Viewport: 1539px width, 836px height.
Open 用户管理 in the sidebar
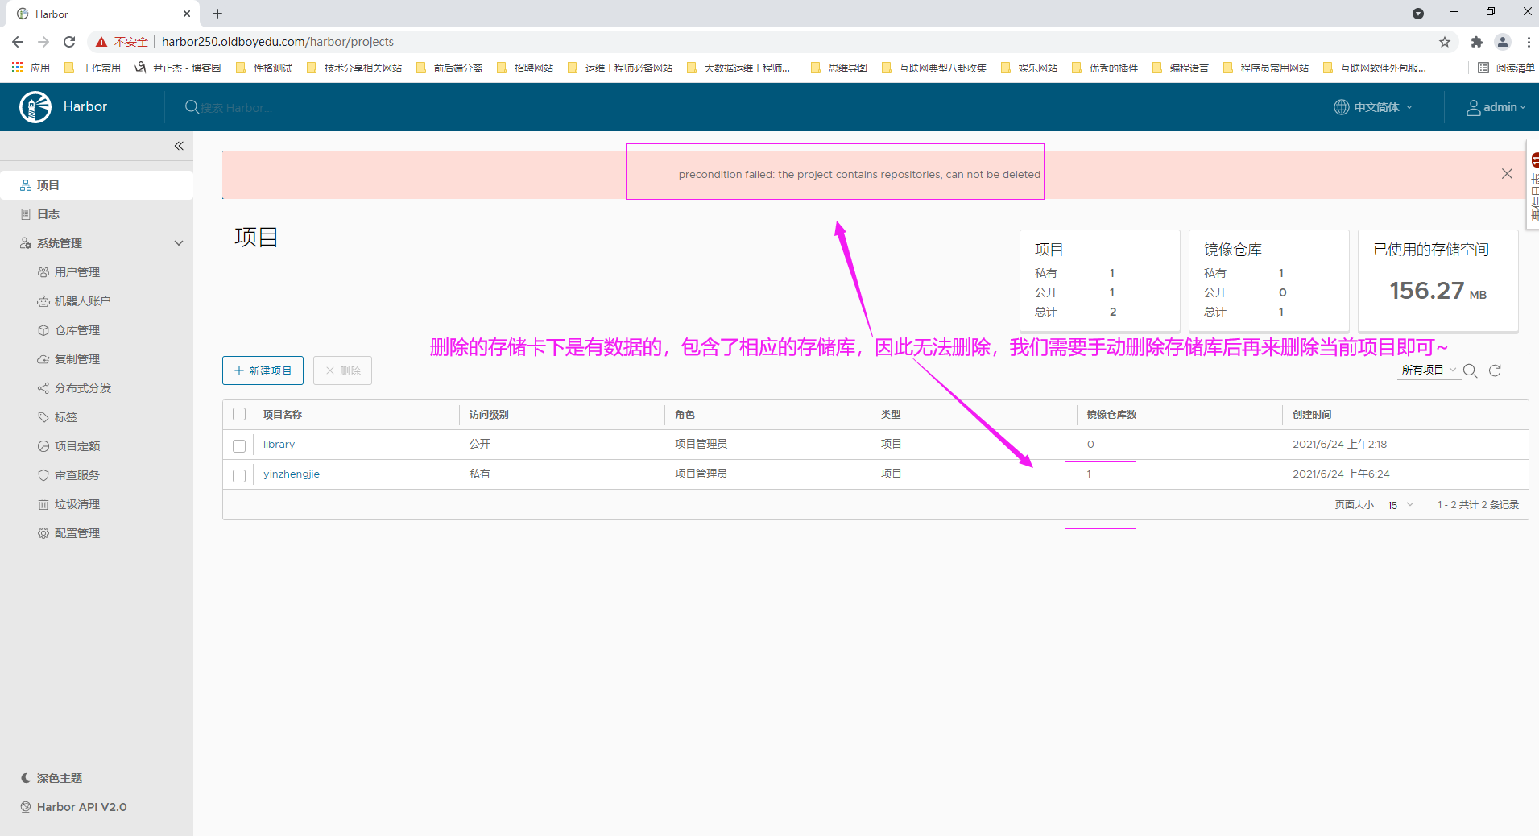click(x=77, y=272)
